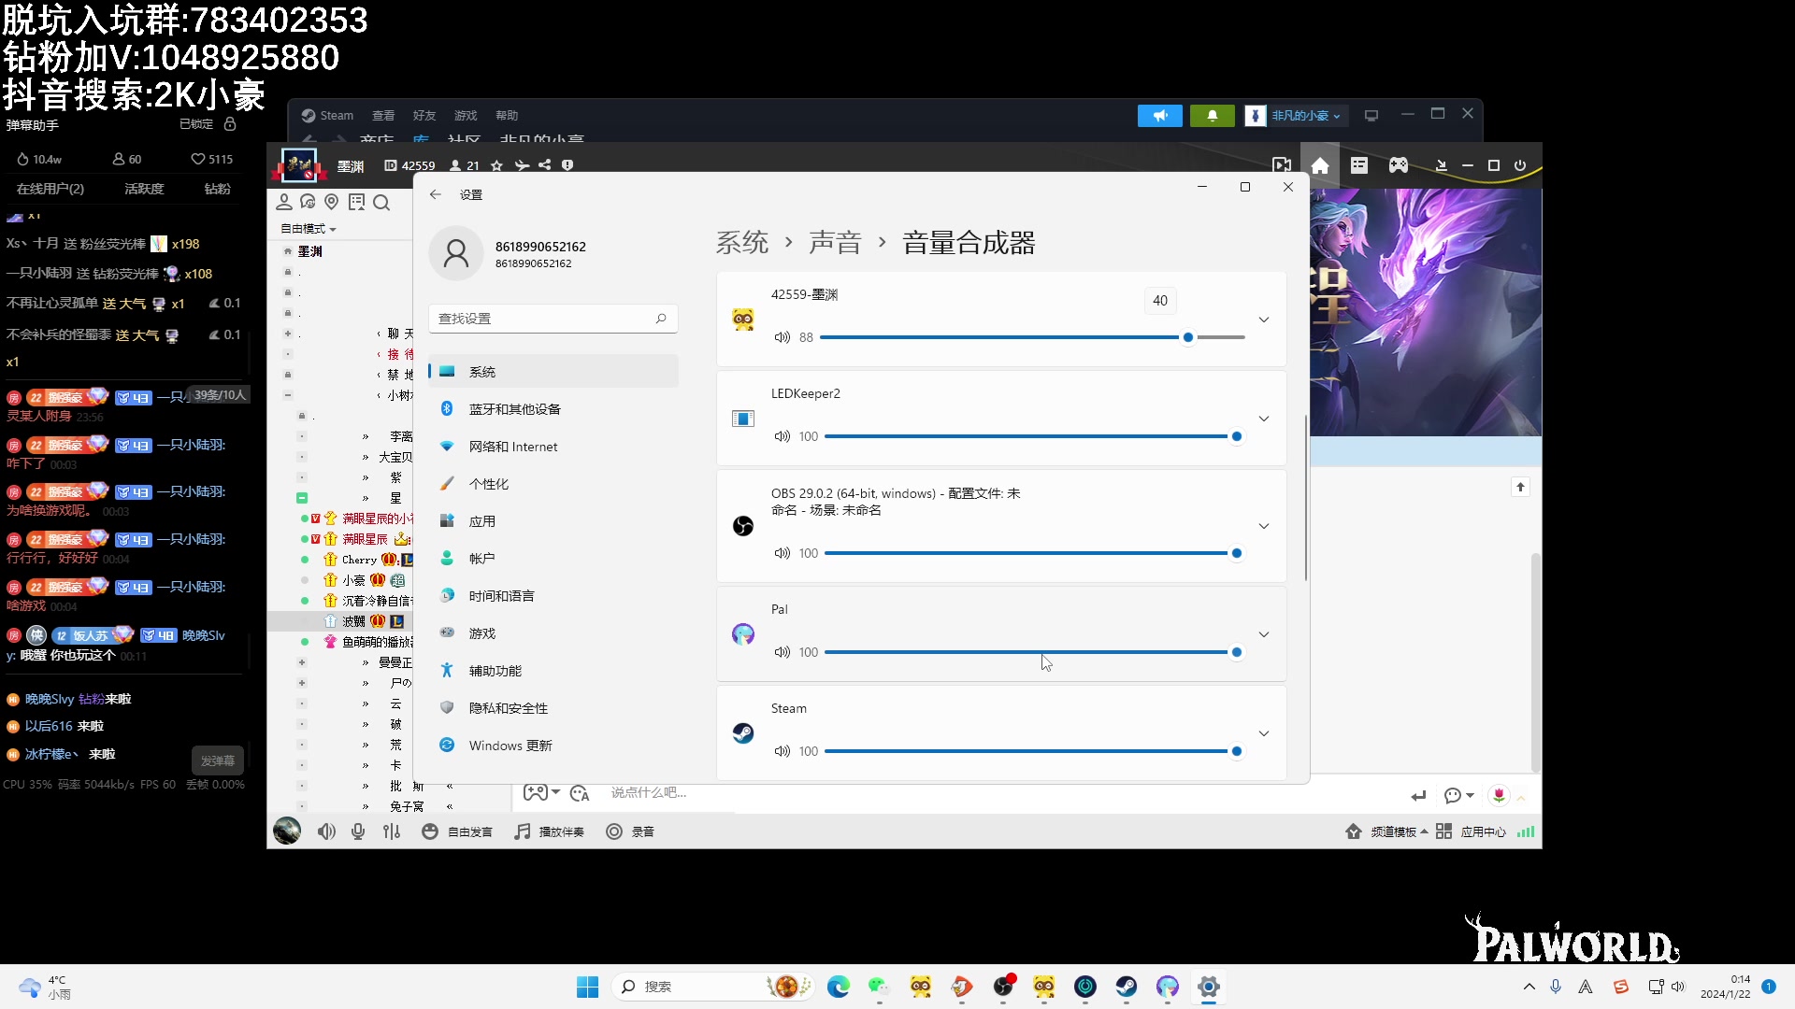This screenshot has height=1009, width=1795.
Task: Open Microsoft Edge from the taskbar
Action: 839,987
